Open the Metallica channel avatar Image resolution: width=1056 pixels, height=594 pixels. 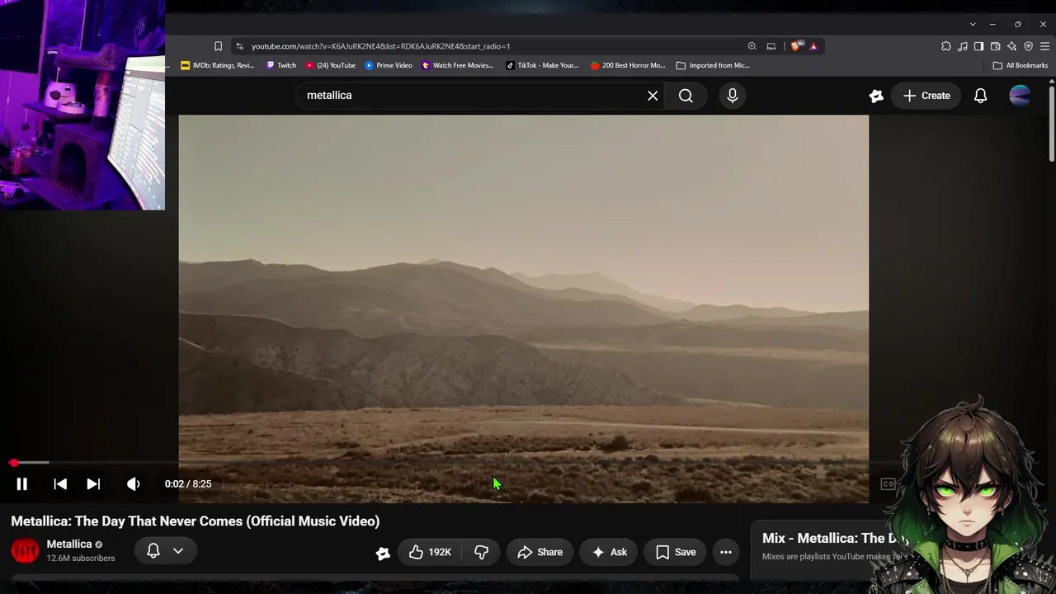coord(25,551)
